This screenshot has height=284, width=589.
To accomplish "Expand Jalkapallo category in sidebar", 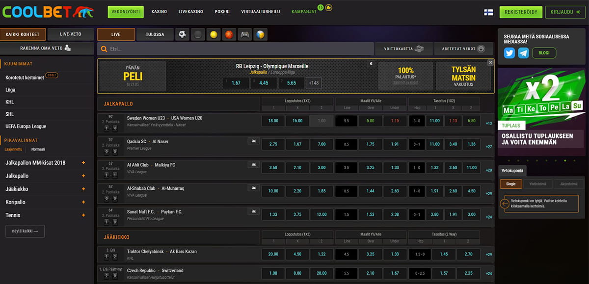I will coord(83,176).
